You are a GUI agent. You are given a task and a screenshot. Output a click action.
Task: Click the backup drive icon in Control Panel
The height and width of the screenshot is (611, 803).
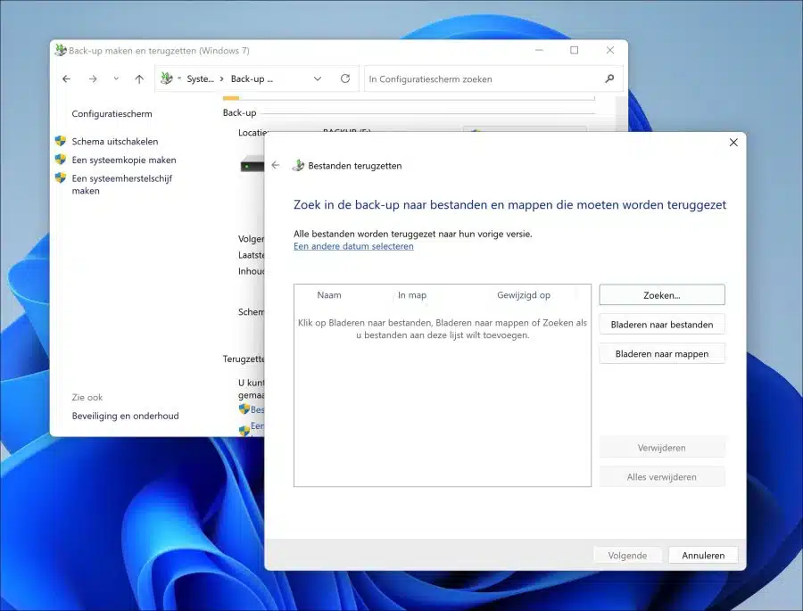tap(252, 166)
